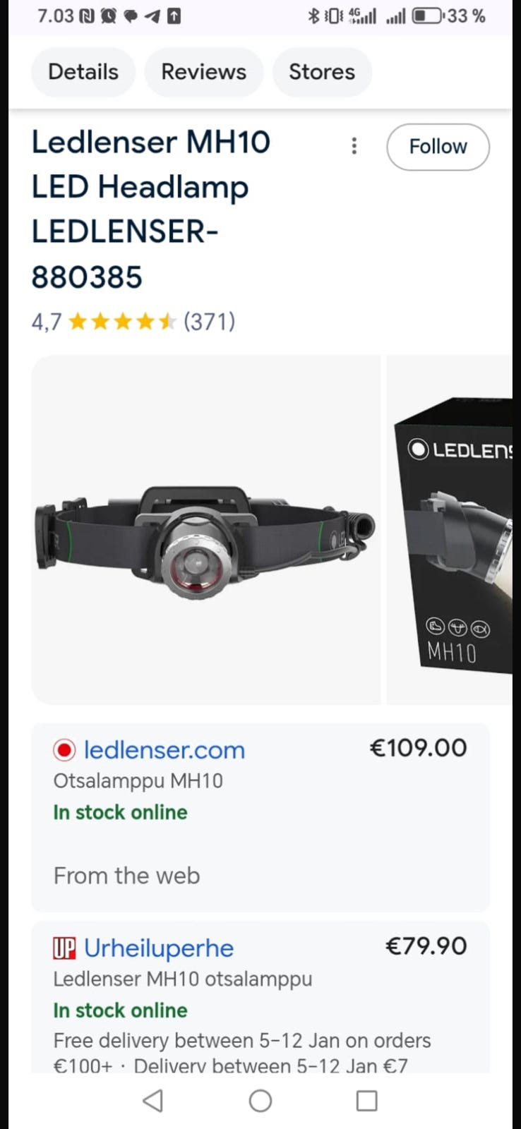The width and height of the screenshot is (521, 1129).
Task: Select the €79.90 price offer
Action: coord(426,946)
